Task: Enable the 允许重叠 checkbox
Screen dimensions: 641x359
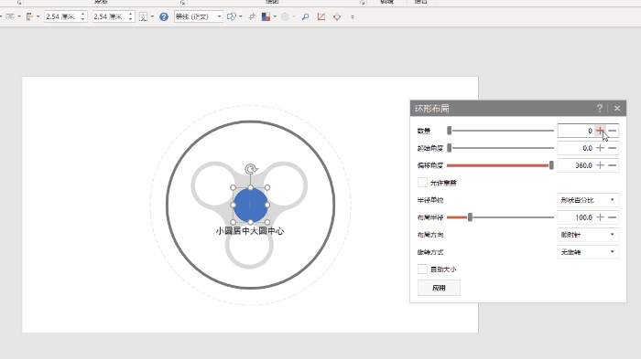Action: tap(422, 183)
